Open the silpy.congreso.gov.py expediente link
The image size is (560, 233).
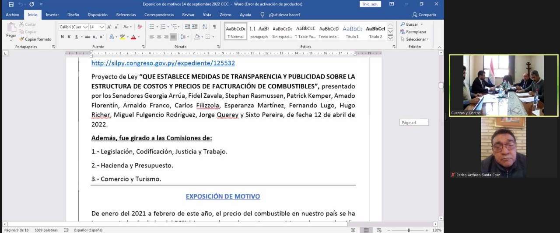(163, 63)
